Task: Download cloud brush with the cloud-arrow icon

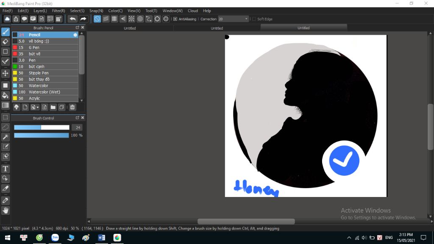Action: (x=17, y=107)
